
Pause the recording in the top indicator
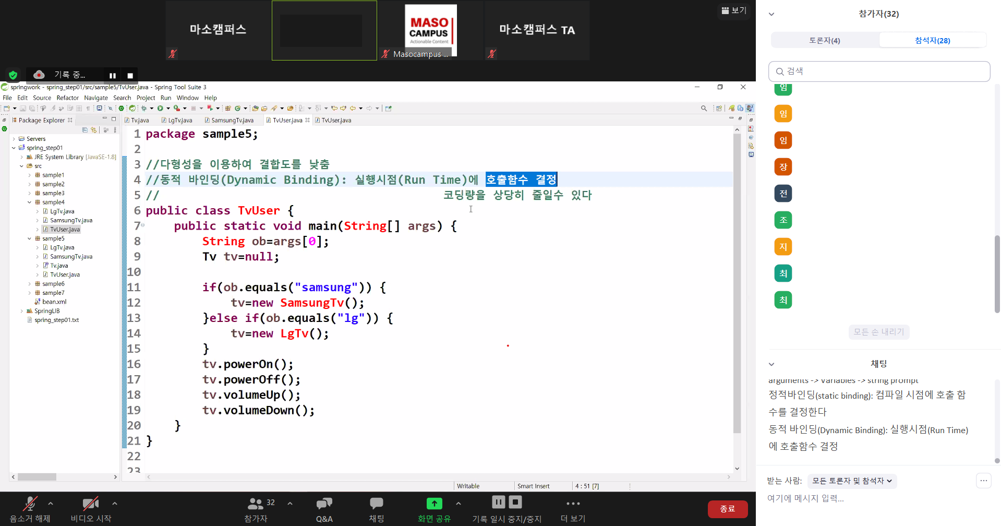click(112, 76)
